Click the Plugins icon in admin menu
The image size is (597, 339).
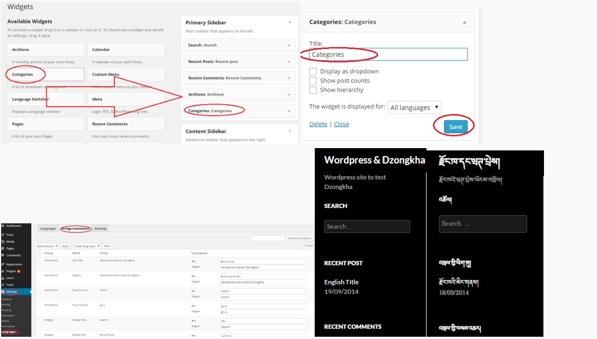point(3,271)
